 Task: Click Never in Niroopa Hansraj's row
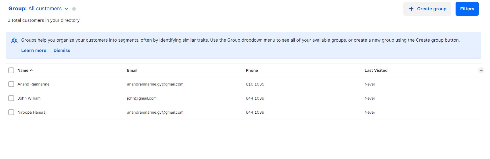pos(370,112)
